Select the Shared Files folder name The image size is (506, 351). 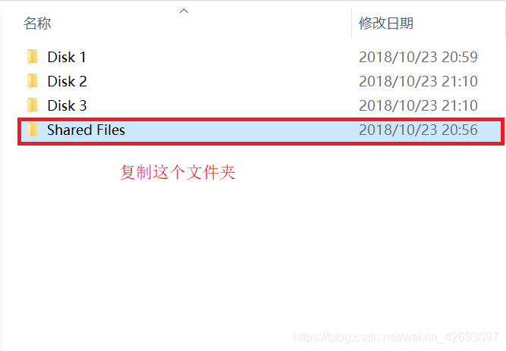click(x=86, y=130)
